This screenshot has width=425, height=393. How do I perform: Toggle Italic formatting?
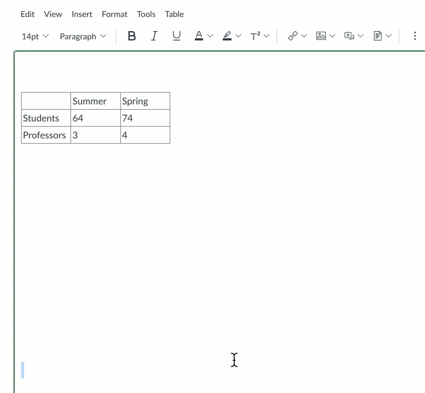coord(154,36)
